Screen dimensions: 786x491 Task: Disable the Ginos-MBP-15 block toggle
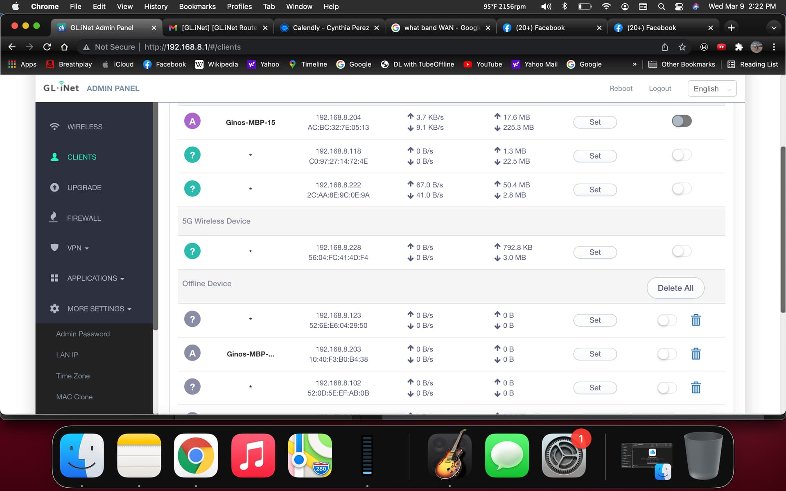(681, 121)
